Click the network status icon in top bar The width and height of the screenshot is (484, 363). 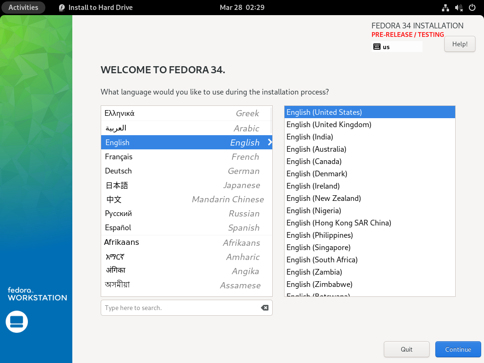445,8
